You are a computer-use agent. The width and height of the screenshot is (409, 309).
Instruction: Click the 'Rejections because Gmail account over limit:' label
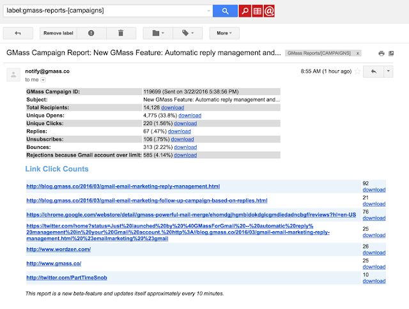click(84, 155)
